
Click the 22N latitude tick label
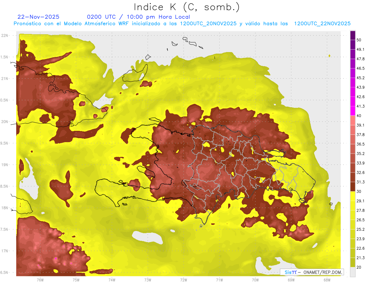pos(5,36)
